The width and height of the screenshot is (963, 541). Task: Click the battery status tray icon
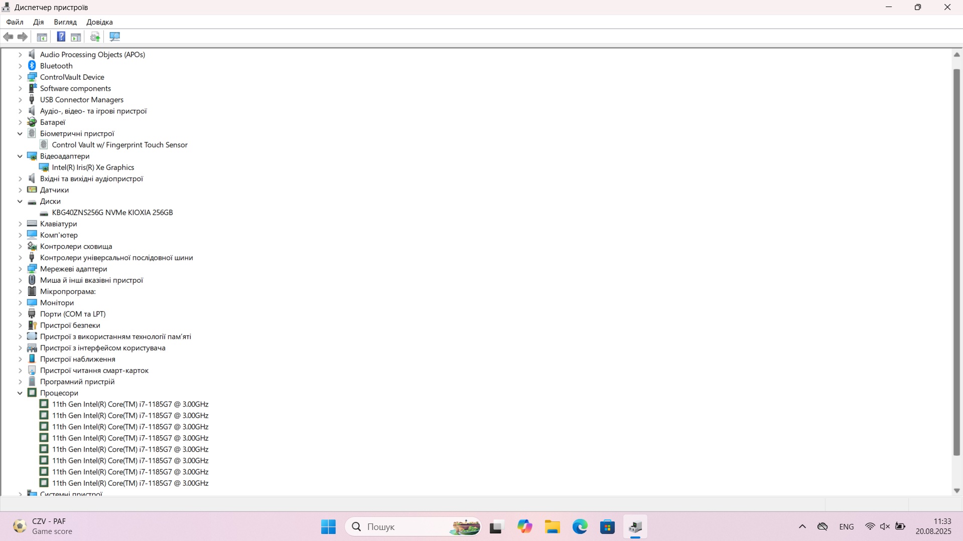900,526
